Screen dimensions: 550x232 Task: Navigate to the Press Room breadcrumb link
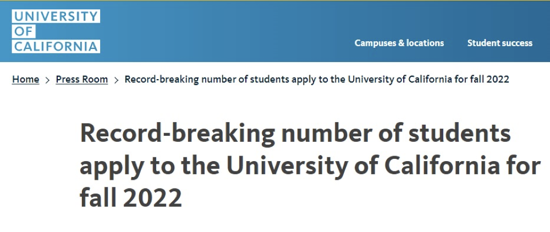(82, 79)
